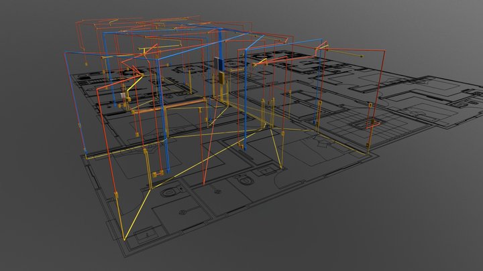The image size is (483, 271).
Task: Select the blue-gray electrical panel box at center
Action: 220,64
